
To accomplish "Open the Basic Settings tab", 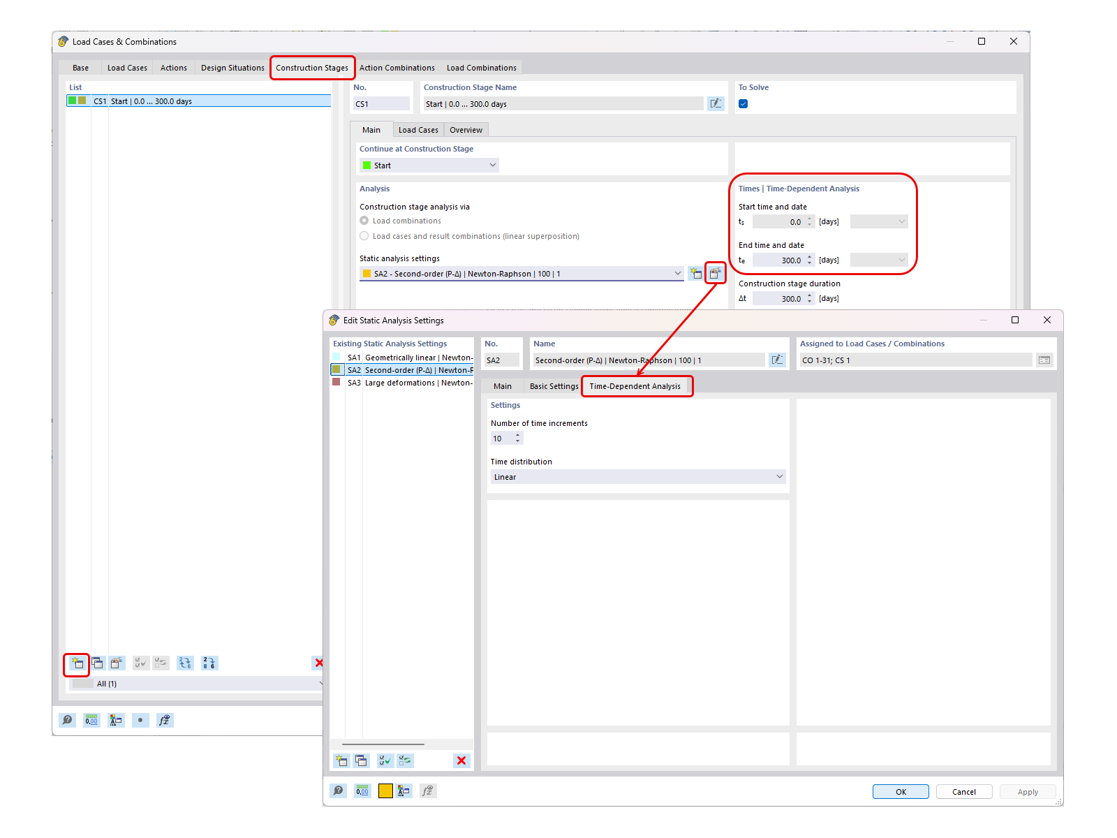I will 553,385.
